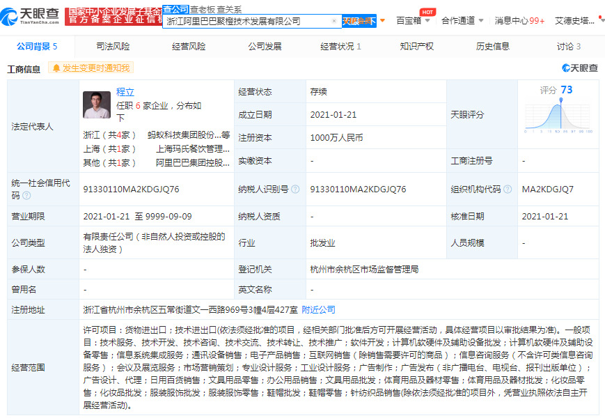605x418 pixels.
Task: Switch to 经营风险 tab
Action: (189, 47)
